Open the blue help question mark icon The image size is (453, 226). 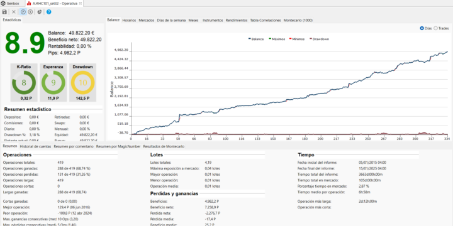click(49, 12)
